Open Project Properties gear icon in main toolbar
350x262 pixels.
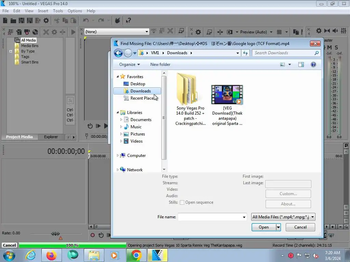click(46, 21)
